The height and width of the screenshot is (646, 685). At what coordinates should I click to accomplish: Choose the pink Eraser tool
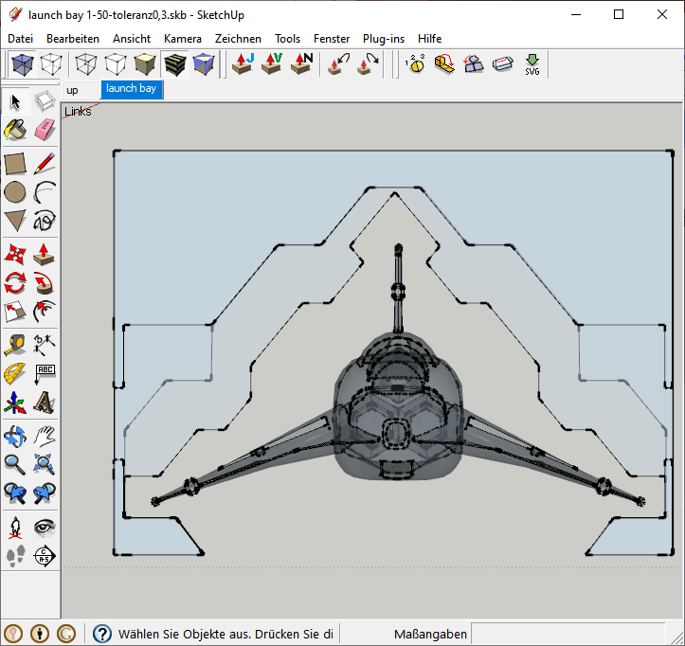[x=45, y=130]
